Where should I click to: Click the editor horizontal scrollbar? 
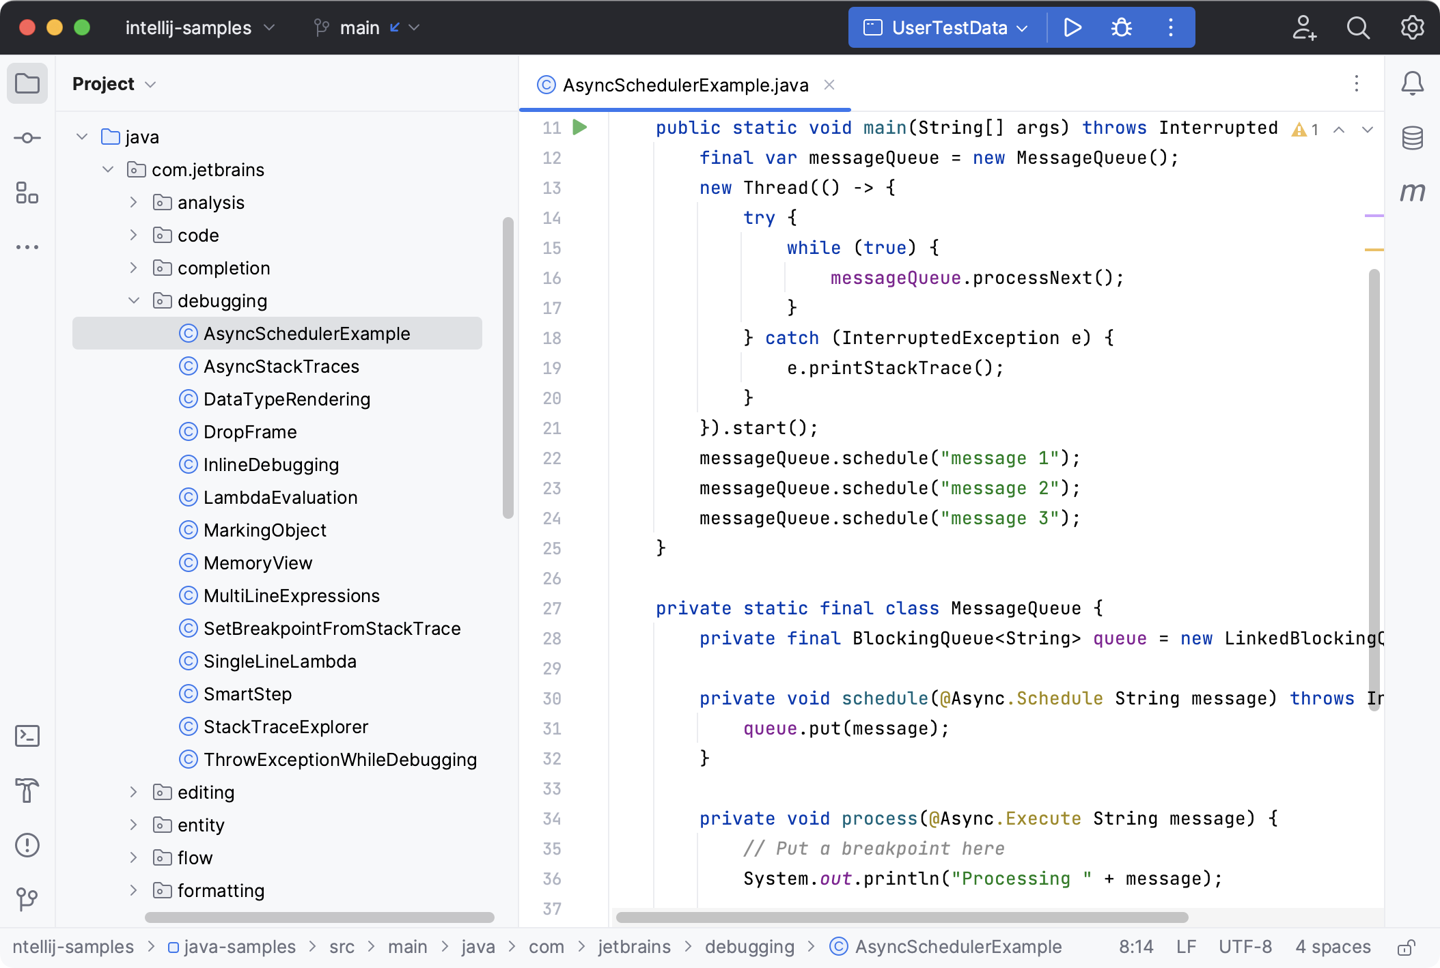click(902, 917)
